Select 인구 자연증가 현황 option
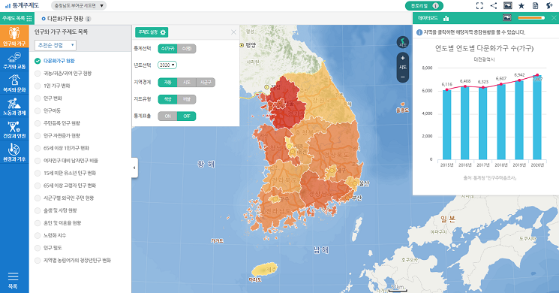The image size is (559, 293). click(38, 136)
